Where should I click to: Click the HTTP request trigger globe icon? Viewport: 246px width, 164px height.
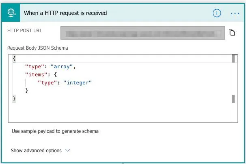pyautogui.click(x=11, y=13)
